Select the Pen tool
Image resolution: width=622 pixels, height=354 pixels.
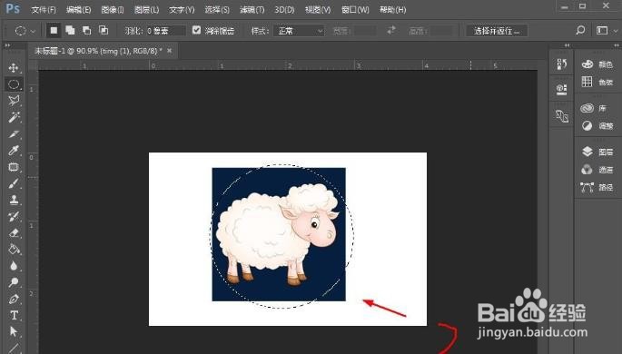point(14,299)
